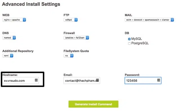
Task: Open the FileSystem Quota dropdown
Action: click(x=68, y=55)
